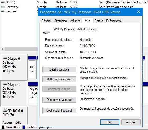Click the Restore volume icon
This screenshot has height=130, width=148.
click(3, 11)
